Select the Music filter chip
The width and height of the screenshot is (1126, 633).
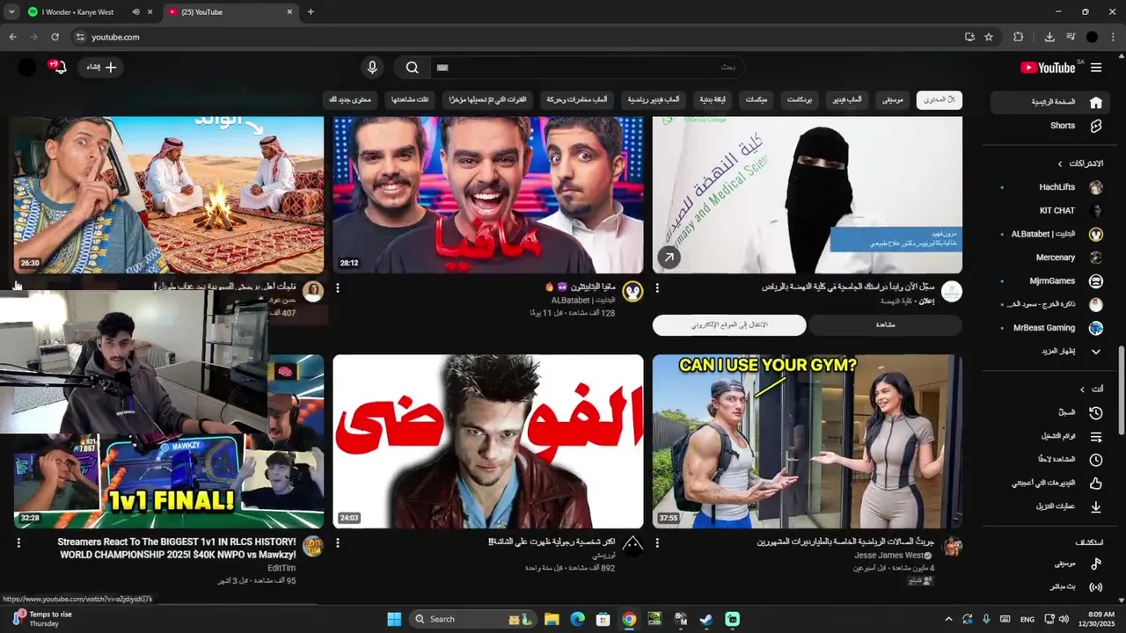(893, 100)
